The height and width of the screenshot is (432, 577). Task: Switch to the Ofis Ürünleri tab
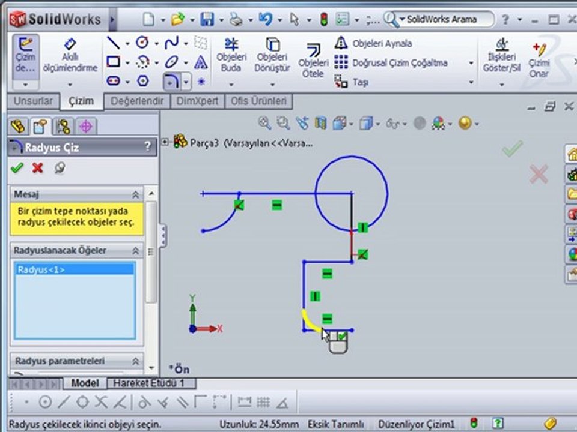(x=258, y=101)
